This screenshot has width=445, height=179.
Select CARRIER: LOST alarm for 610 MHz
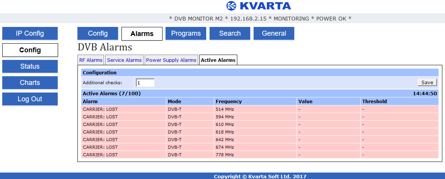pos(124,124)
